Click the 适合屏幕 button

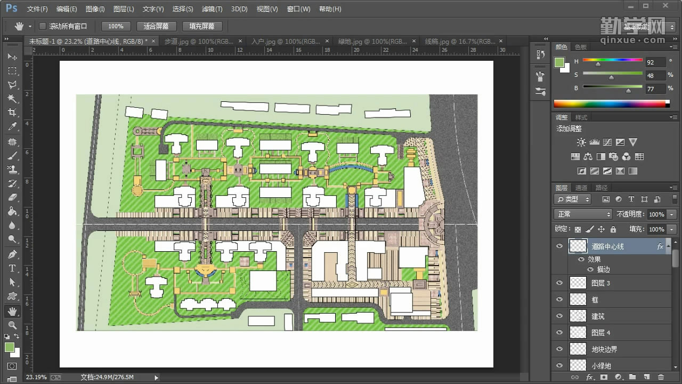tap(156, 26)
